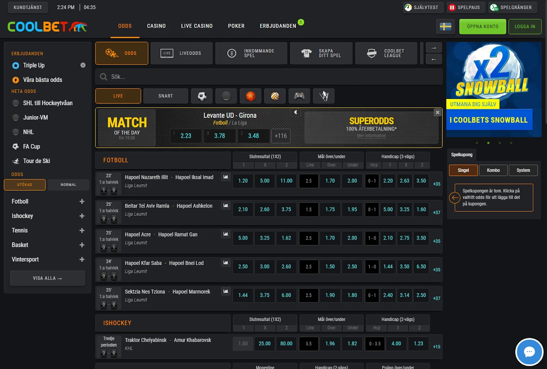
Task: Open the Swedish flag language selector
Action: 445,26
